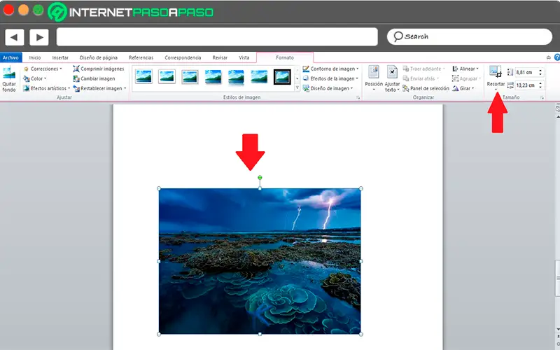Apply the second picture style thumbnail
Screen dimensions: 560x350
167,76
